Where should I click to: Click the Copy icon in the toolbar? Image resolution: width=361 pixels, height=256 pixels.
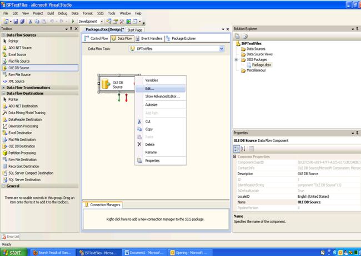coord(37,22)
